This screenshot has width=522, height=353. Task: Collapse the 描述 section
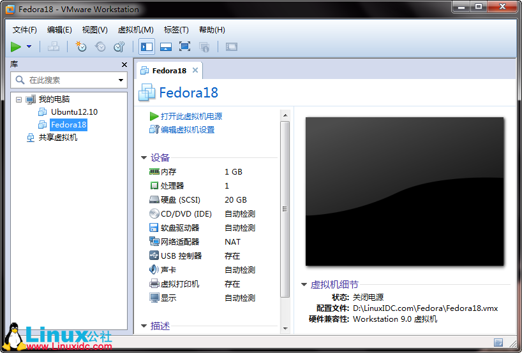coord(144,326)
